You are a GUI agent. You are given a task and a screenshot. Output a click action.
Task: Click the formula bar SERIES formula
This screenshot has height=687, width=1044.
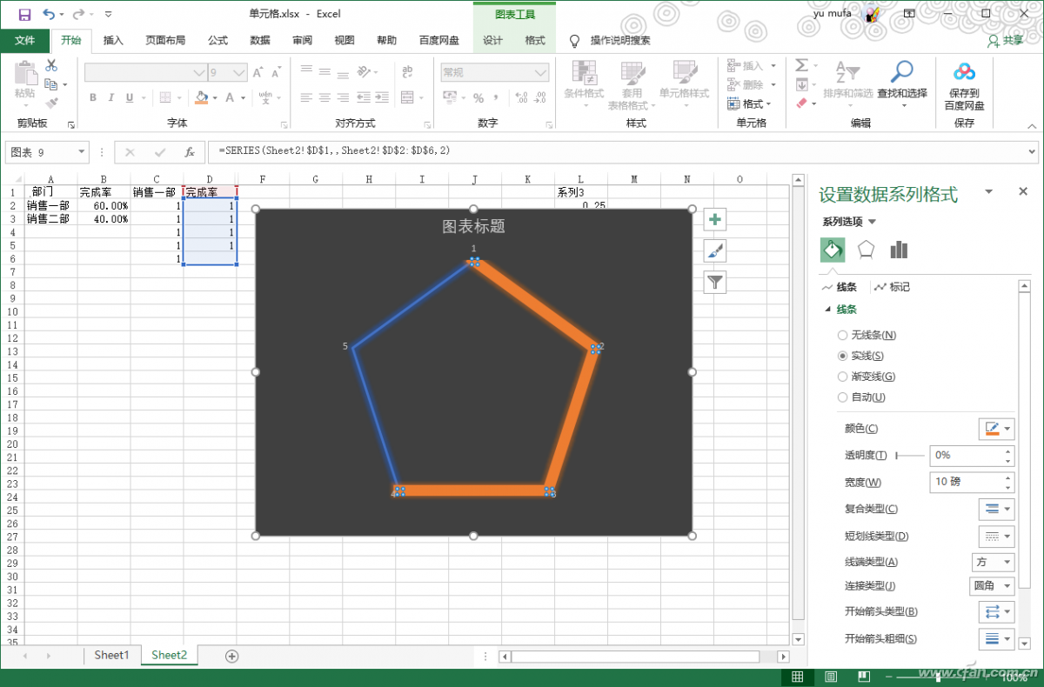click(334, 151)
